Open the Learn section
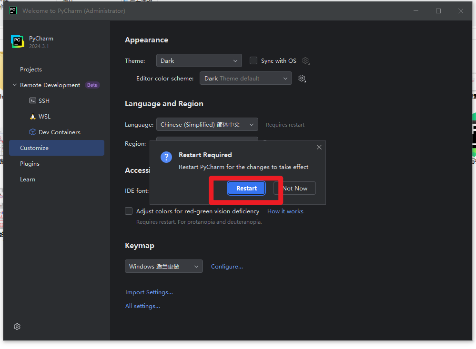476x349 pixels. tap(28, 179)
